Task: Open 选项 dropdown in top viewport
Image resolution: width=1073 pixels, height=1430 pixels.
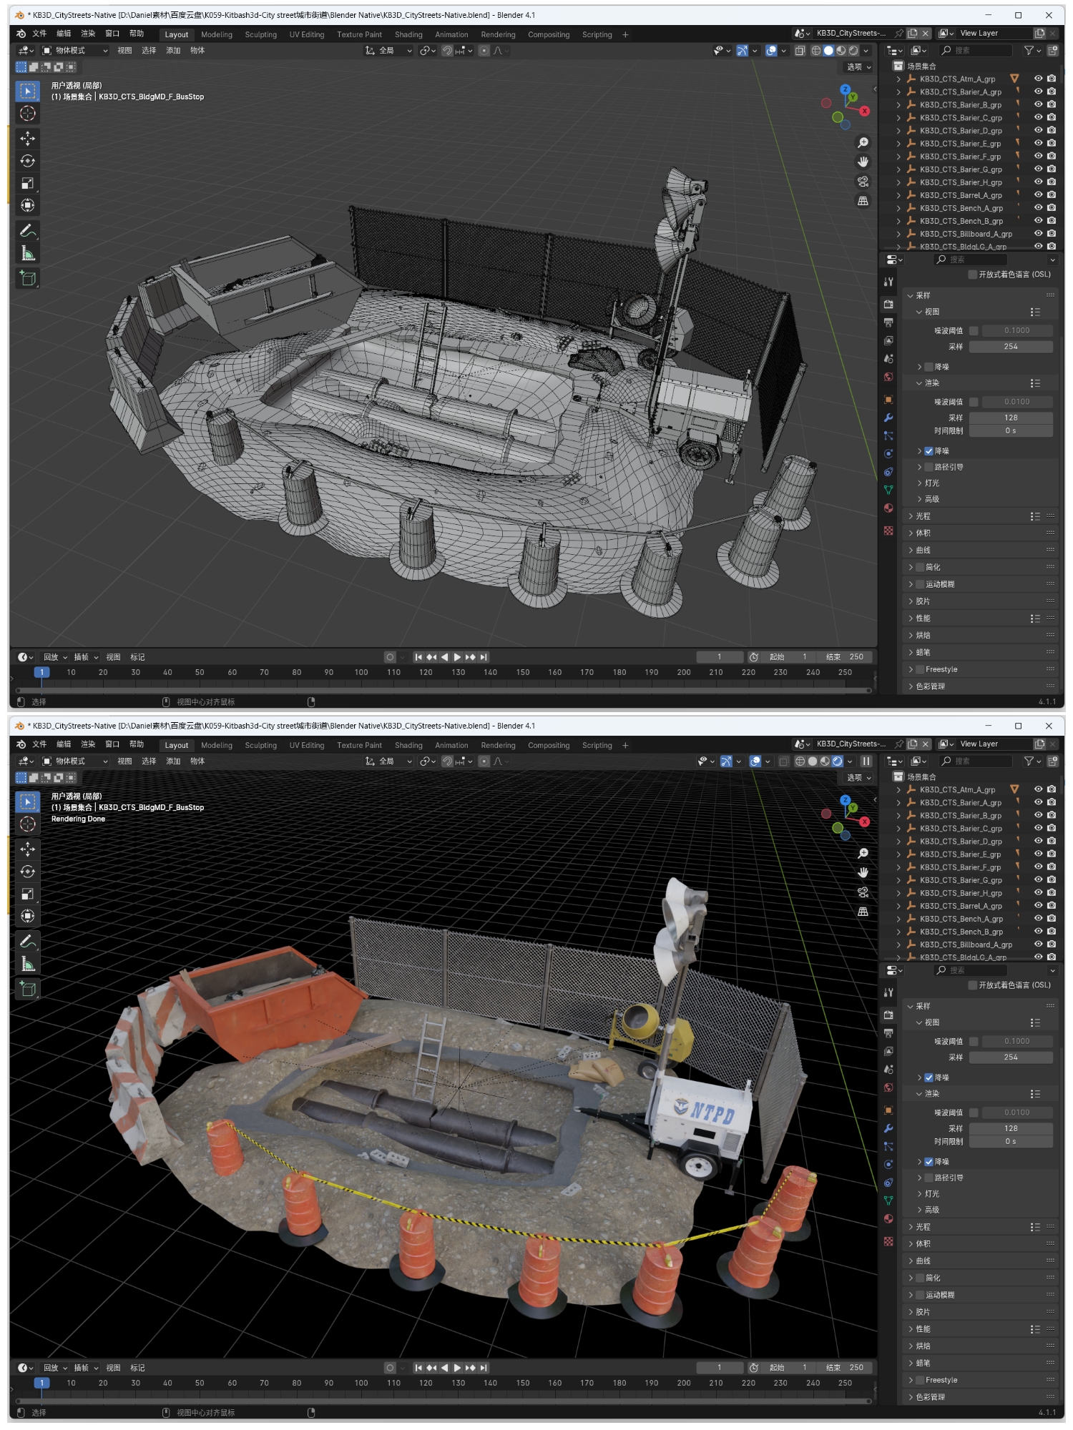Action: coord(859,67)
